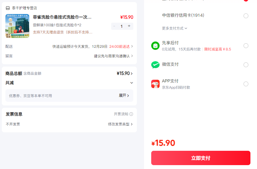
Task: Click the 先享后付 green bag icon
Action: tap(155, 46)
